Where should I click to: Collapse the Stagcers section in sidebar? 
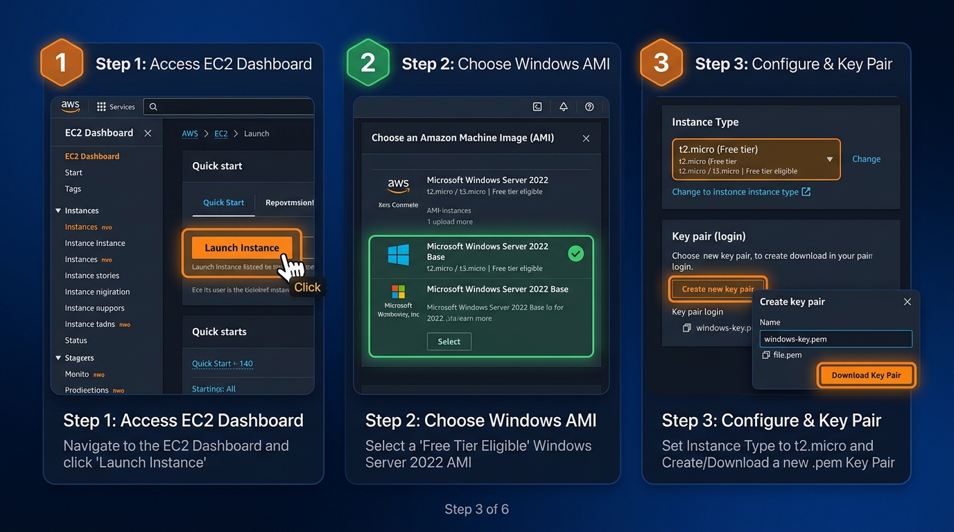(58, 358)
